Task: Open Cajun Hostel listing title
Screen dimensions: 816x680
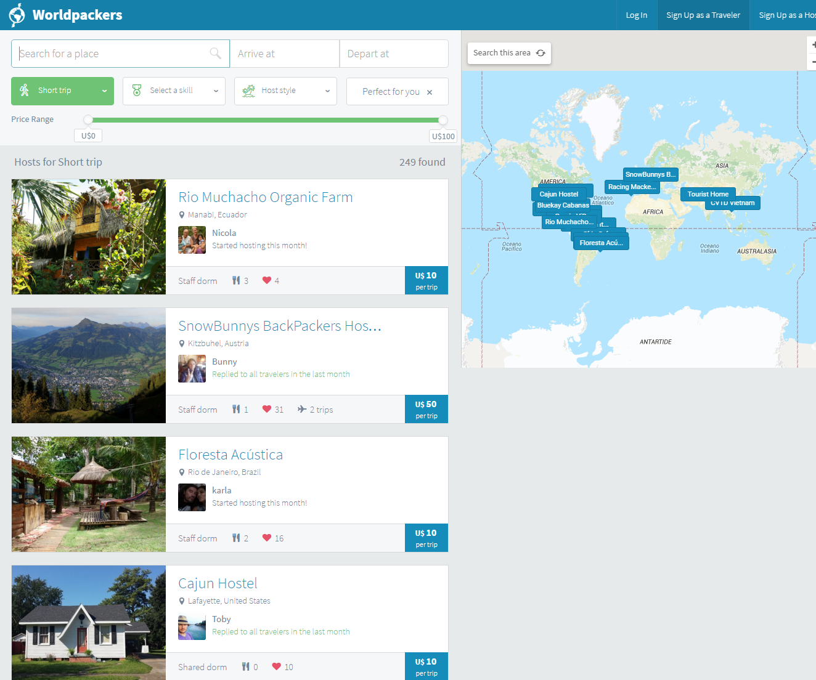Action: click(x=218, y=583)
